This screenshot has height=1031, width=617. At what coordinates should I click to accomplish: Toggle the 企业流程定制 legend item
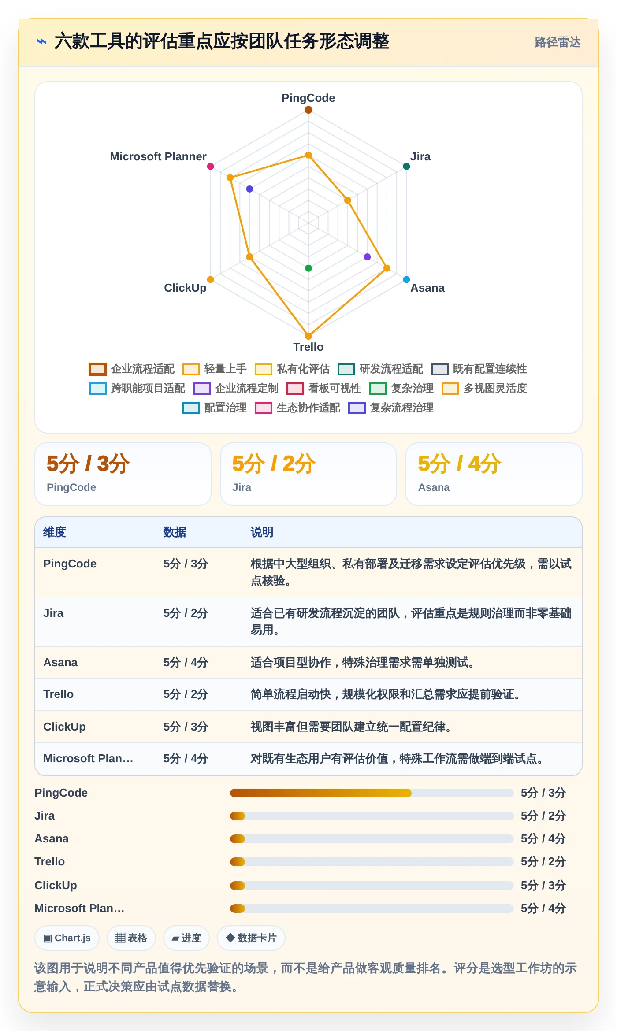(x=236, y=388)
